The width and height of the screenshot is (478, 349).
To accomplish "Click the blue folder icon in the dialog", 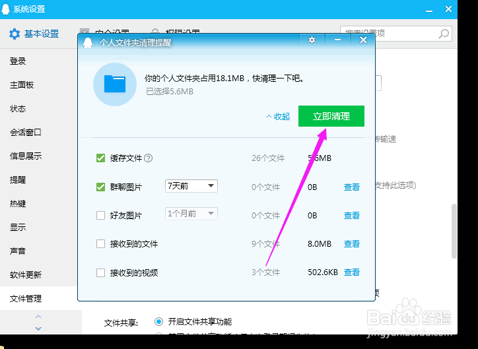I will tap(115, 84).
